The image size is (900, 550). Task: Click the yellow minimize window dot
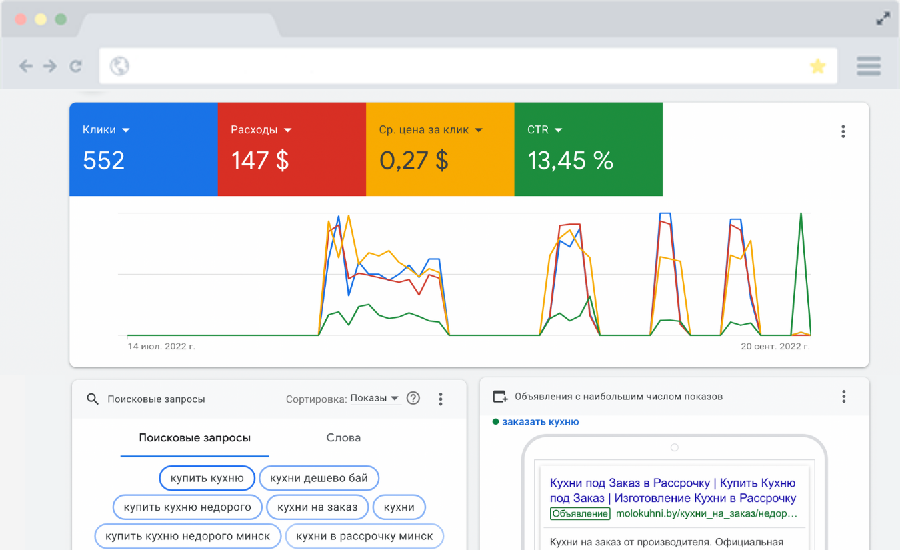pyautogui.click(x=41, y=19)
